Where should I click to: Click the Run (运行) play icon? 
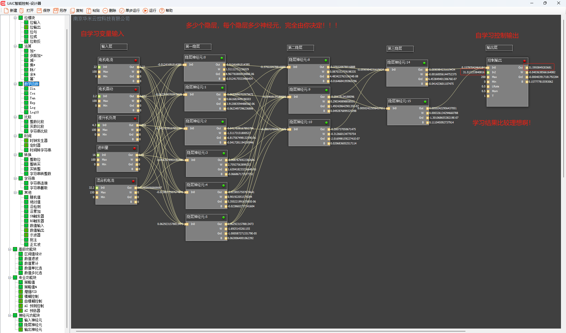(x=145, y=11)
